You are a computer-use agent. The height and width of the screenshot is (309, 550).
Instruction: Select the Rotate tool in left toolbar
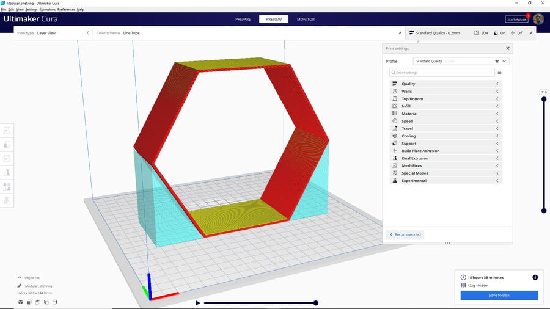[x=7, y=159]
